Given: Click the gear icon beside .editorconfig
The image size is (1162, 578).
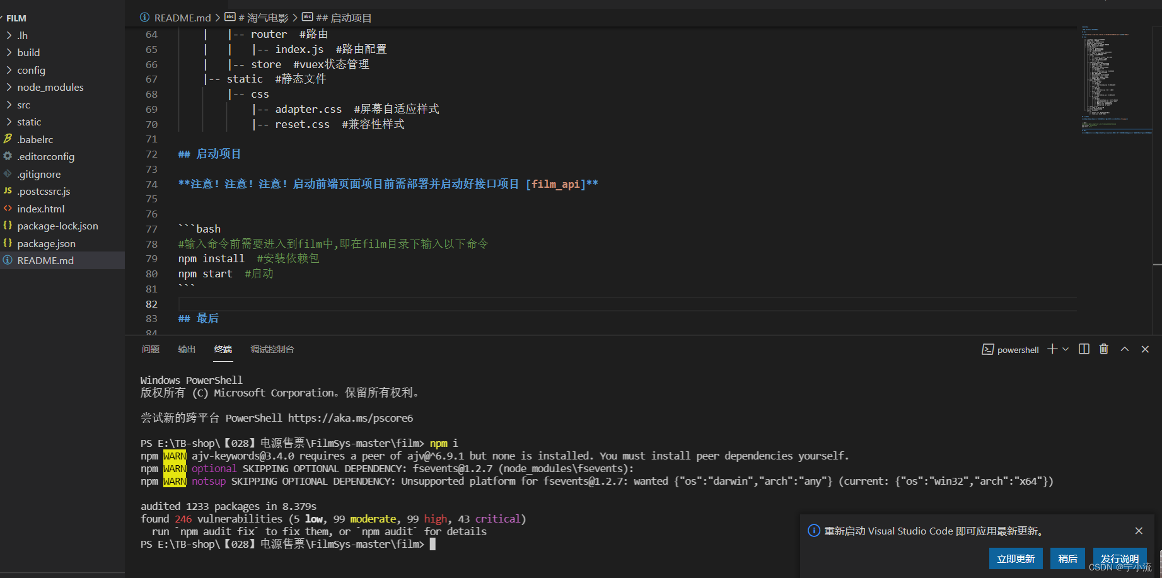Looking at the screenshot, I should tap(8, 156).
